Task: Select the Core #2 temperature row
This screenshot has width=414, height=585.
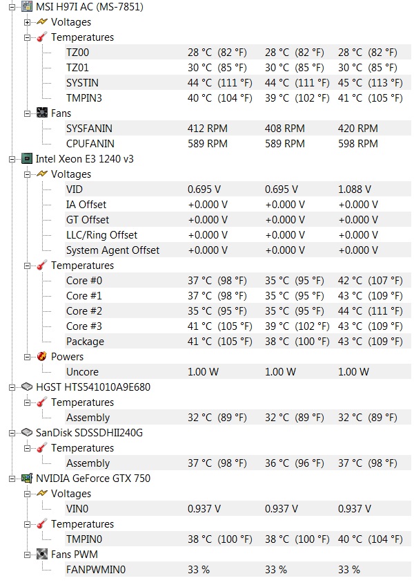Action: pos(238,310)
